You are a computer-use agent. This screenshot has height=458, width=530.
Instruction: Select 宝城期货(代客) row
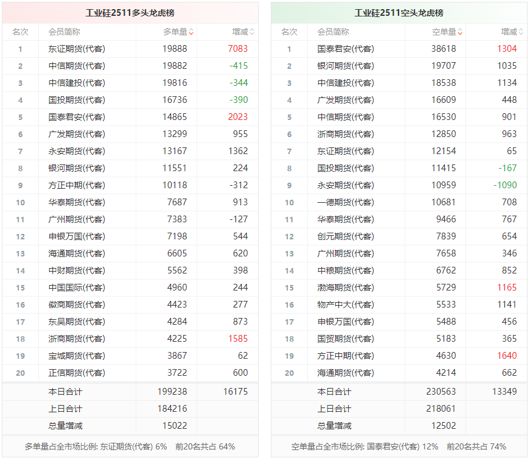point(130,356)
